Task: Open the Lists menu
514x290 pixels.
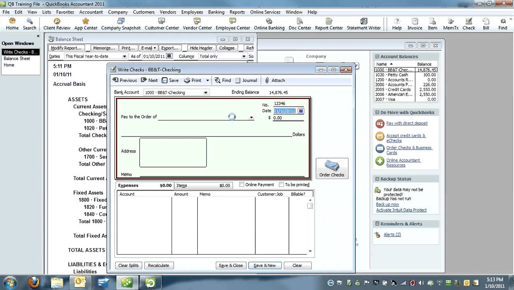Action: click(x=47, y=12)
